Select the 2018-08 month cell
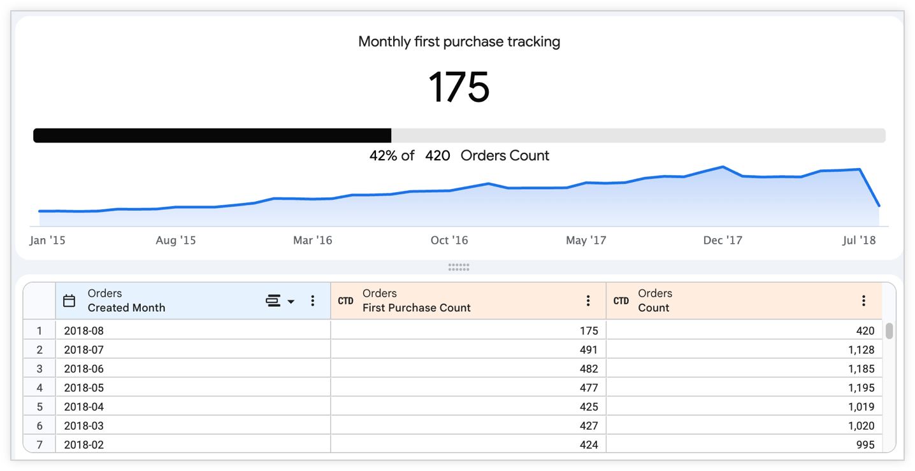Screen dimensions: 915x471 tap(193, 331)
